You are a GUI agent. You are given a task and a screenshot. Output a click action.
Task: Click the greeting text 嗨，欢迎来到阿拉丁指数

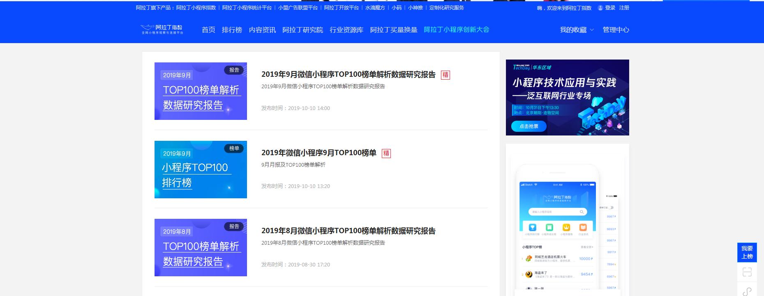[x=564, y=8]
